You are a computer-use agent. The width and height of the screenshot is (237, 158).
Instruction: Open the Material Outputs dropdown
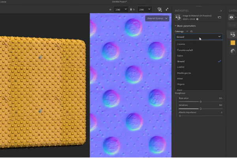(157, 18)
